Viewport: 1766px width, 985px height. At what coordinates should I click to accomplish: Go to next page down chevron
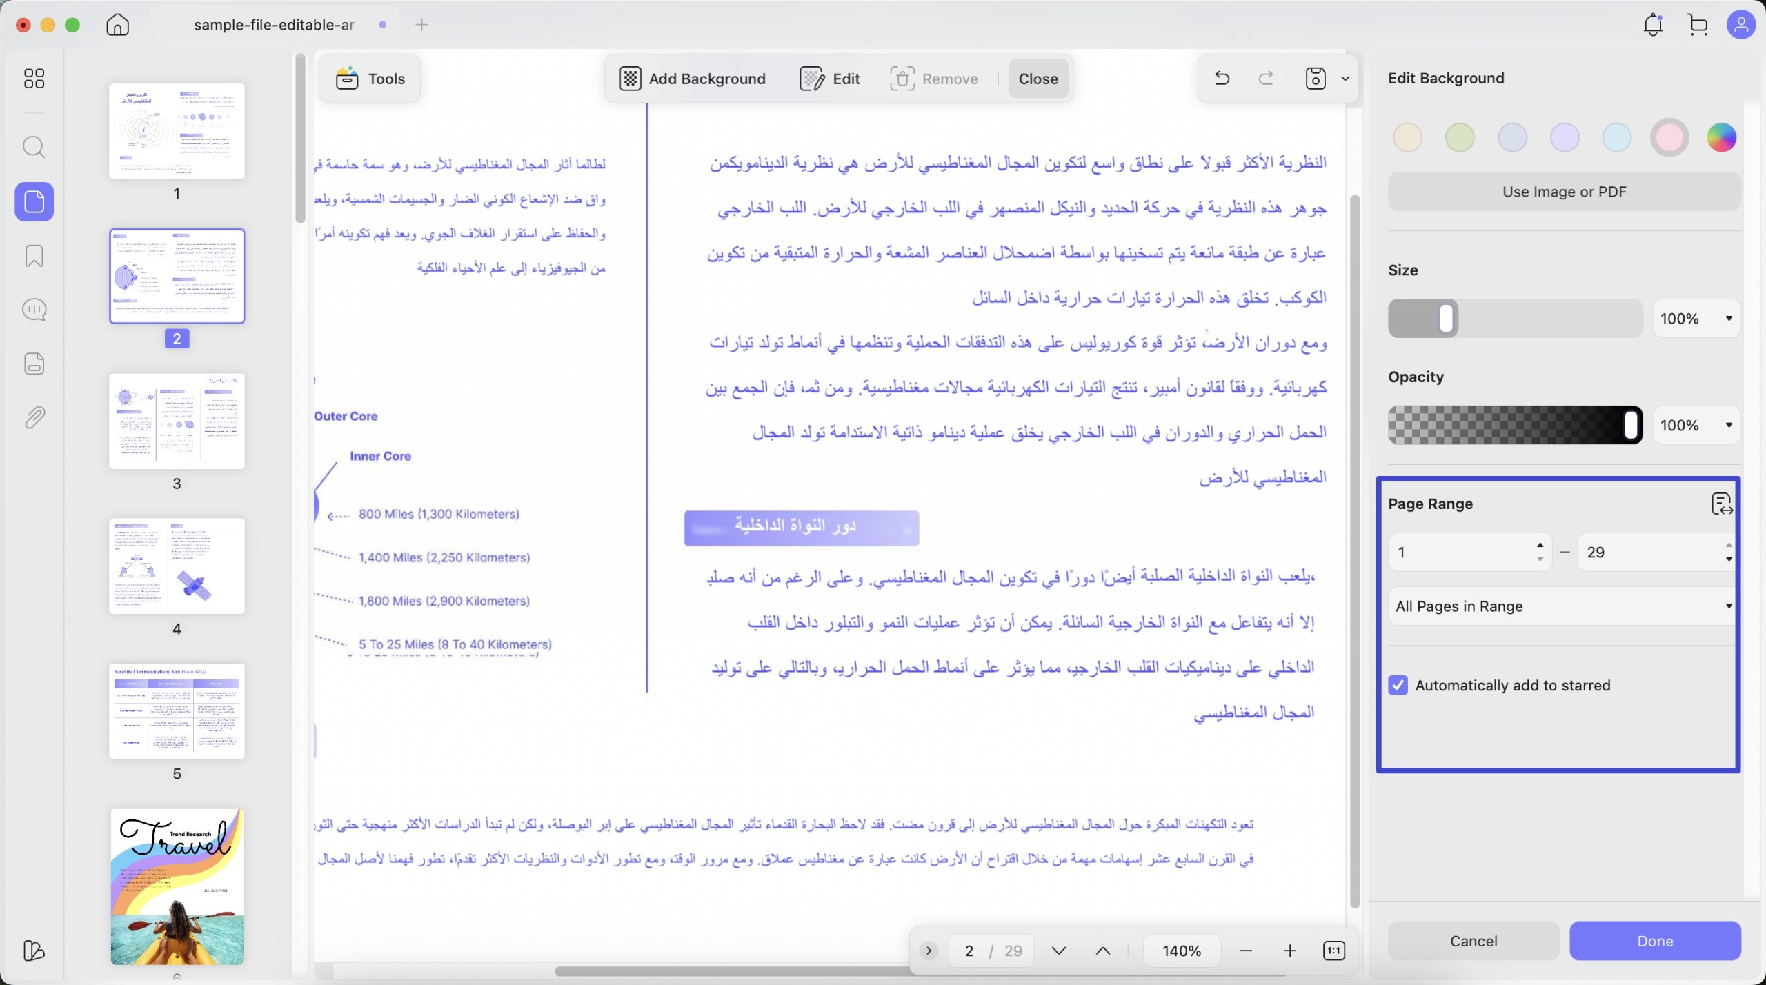tap(1059, 951)
